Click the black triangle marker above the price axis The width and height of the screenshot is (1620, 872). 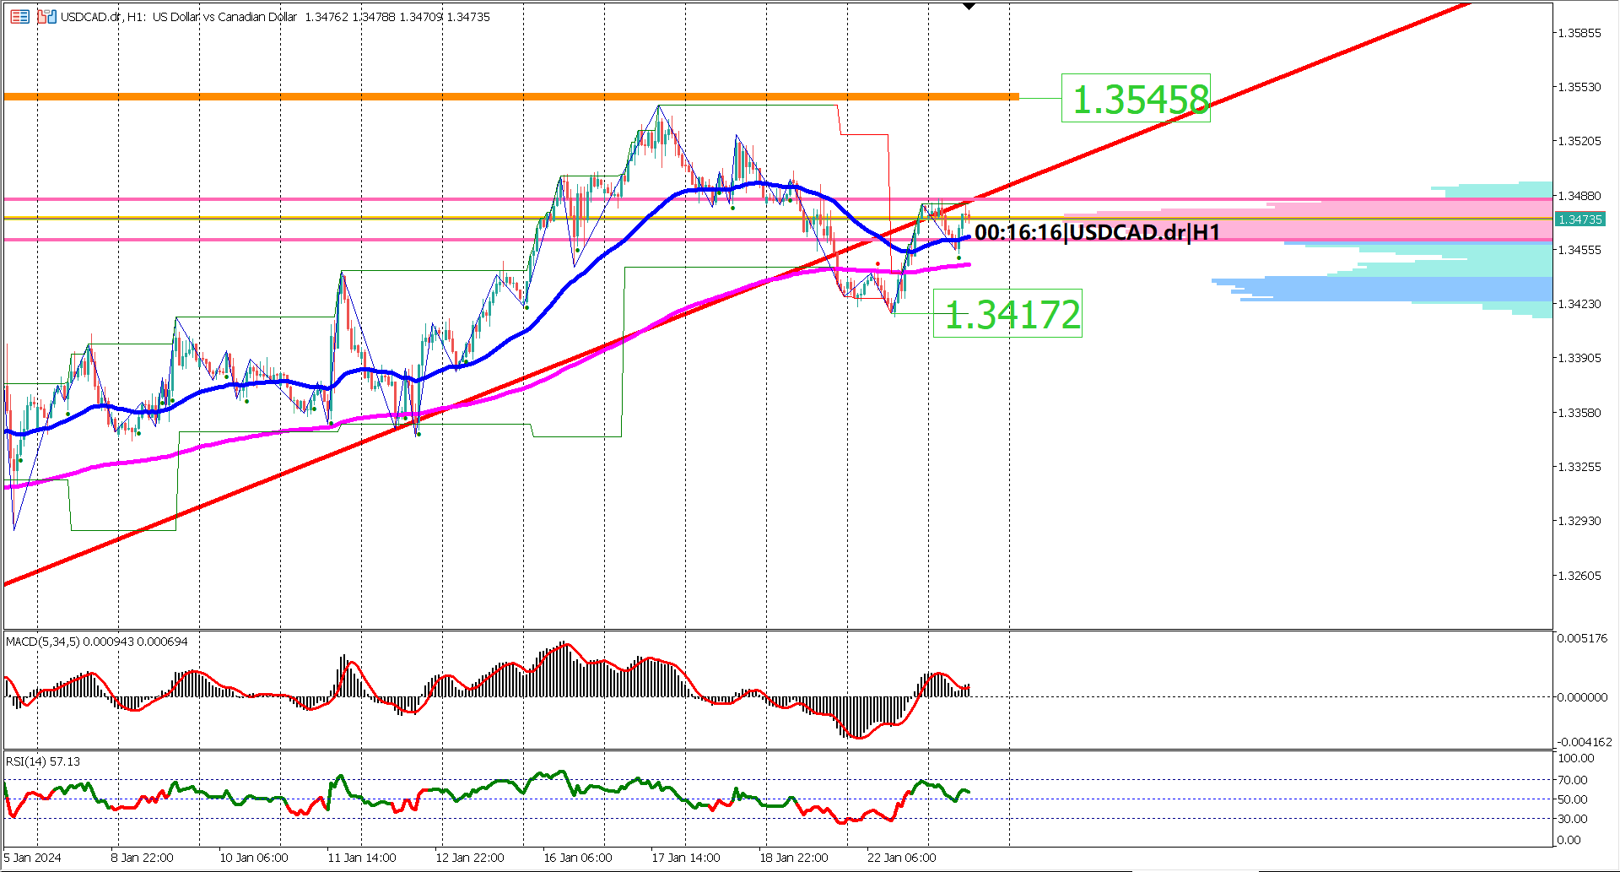967,6
